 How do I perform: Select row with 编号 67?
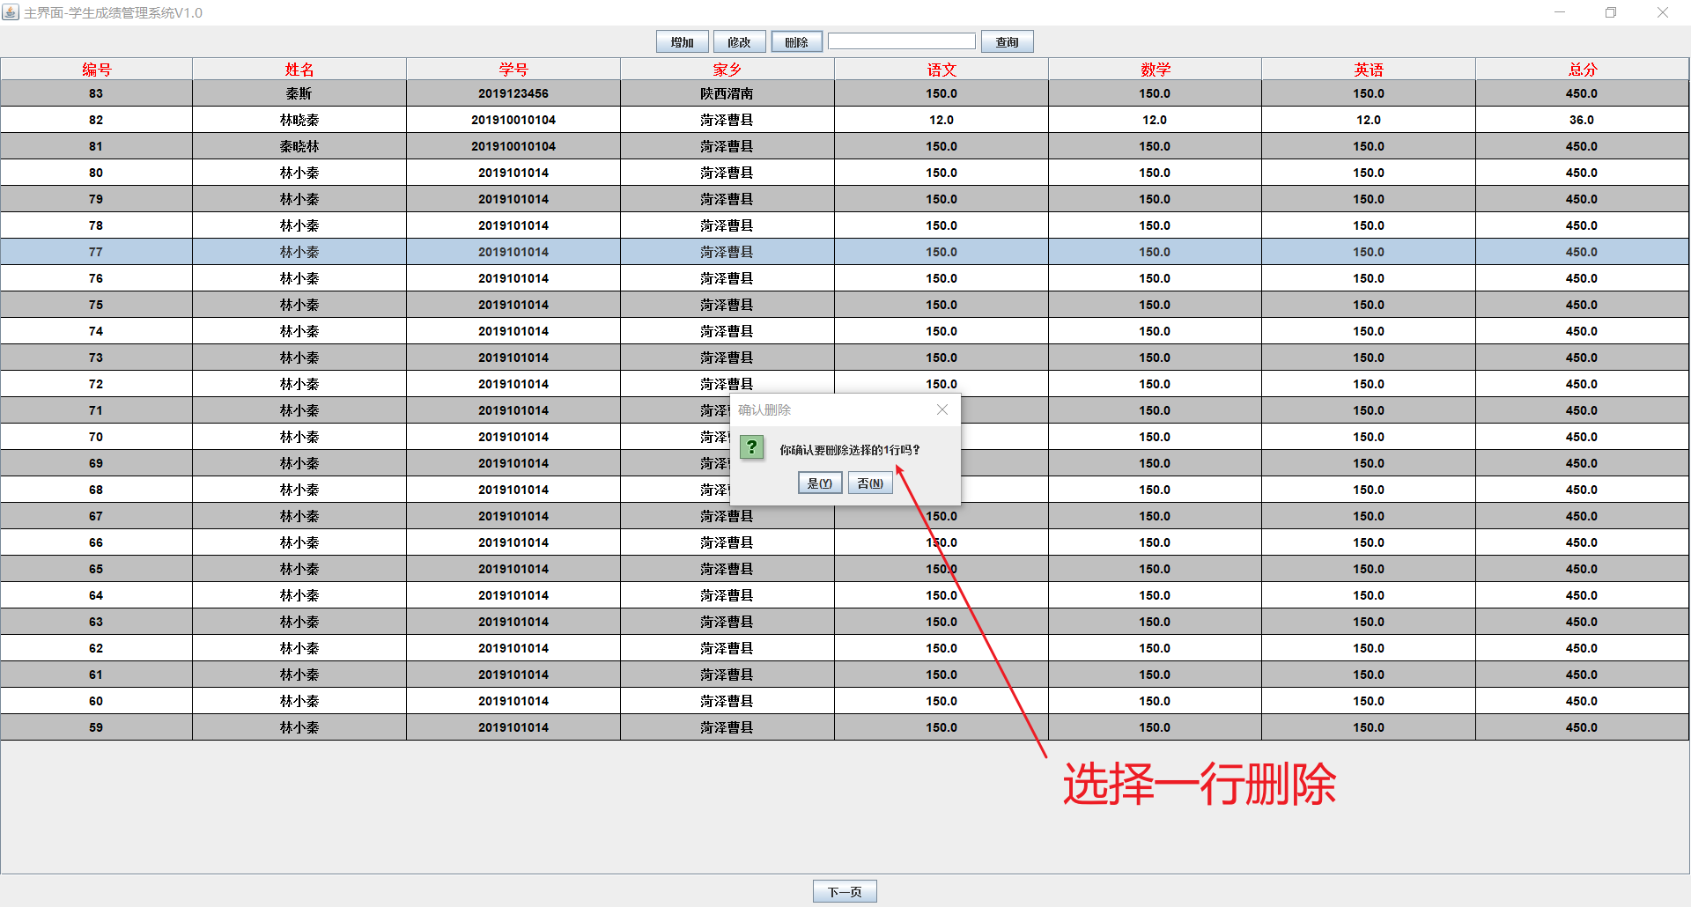pos(845,516)
